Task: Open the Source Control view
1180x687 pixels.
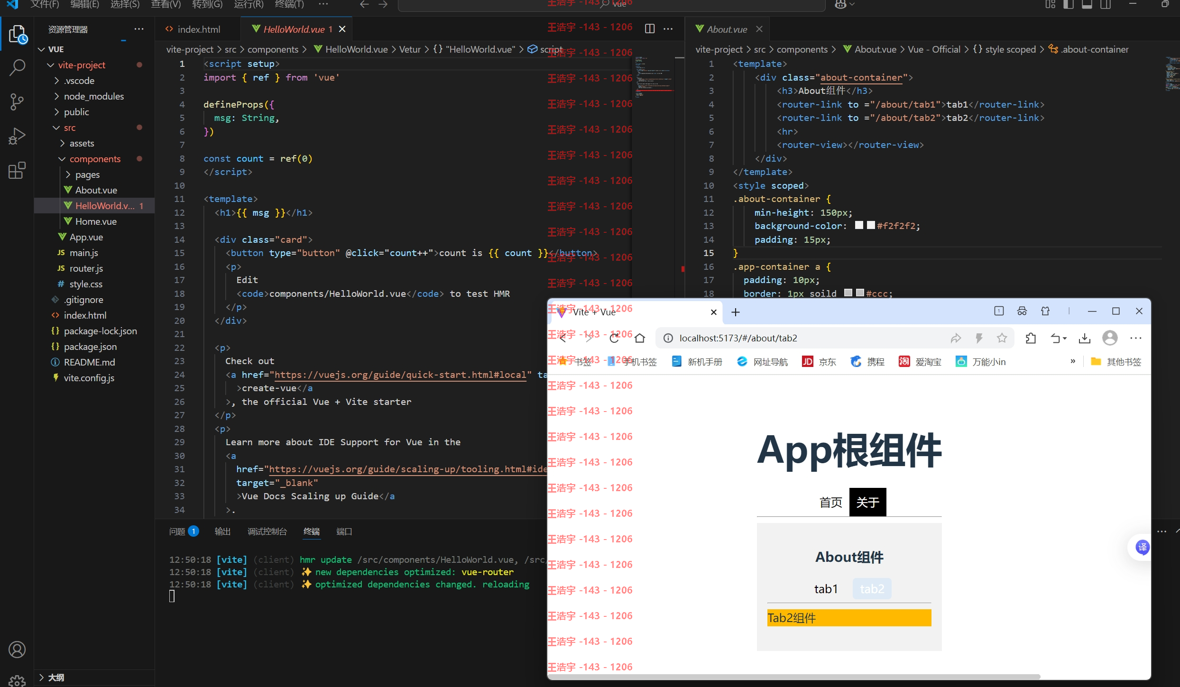Action: point(18,101)
